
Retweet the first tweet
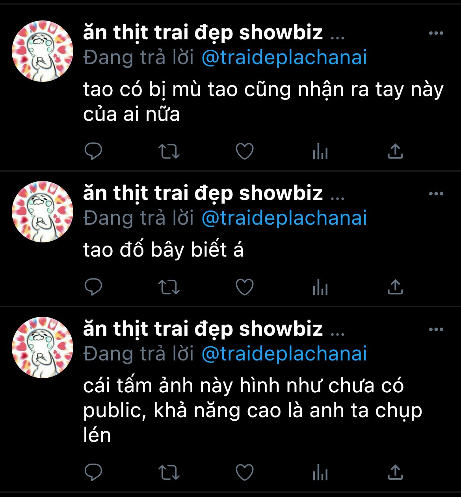pos(169,152)
